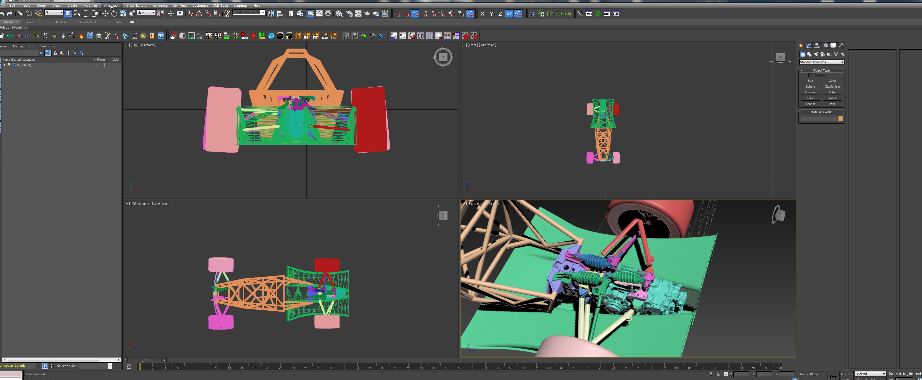Screen dimensions: 922x380
Task: Enable the AutoGrid checkbox
Action: (x=810, y=75)
